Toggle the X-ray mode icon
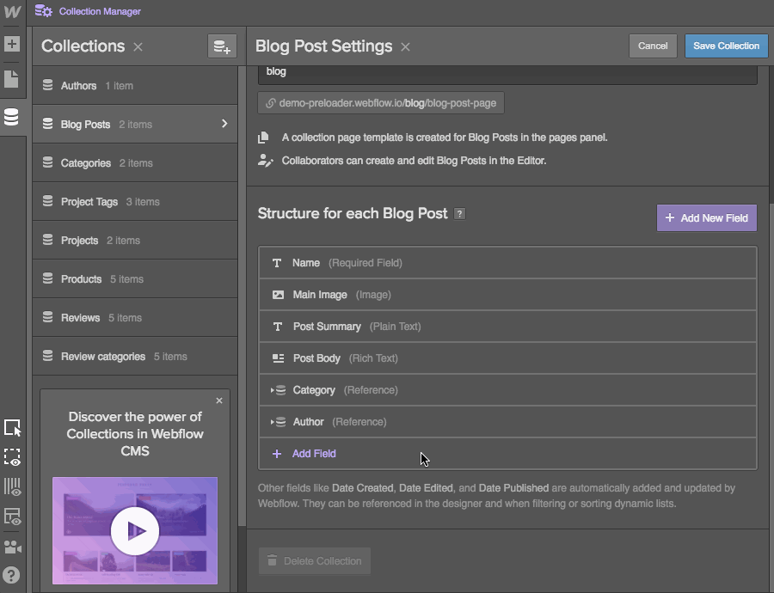Viewport: 774px width, 593px height. 12,517
